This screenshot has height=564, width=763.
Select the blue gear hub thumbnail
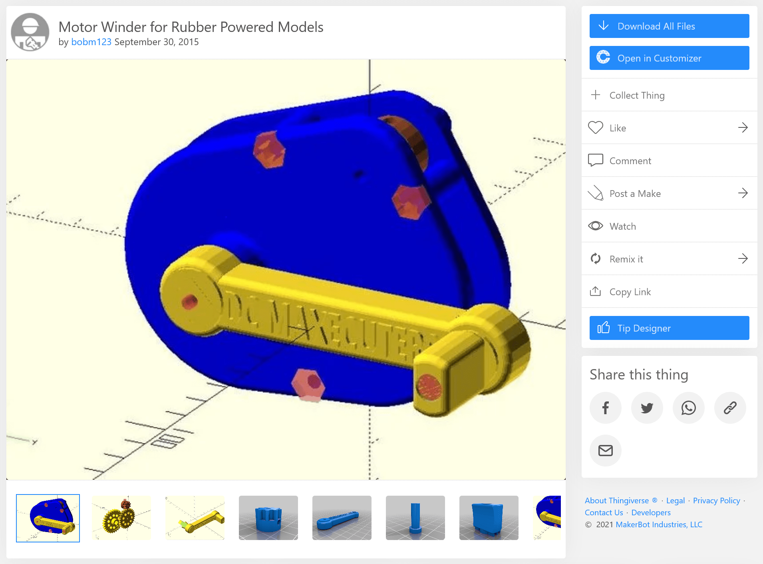pos(268,518)
